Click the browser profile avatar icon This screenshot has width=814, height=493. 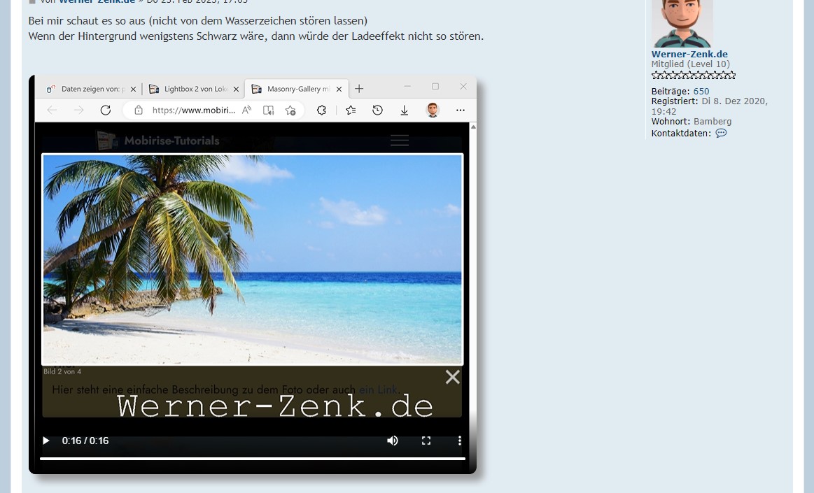click(433, 110)
